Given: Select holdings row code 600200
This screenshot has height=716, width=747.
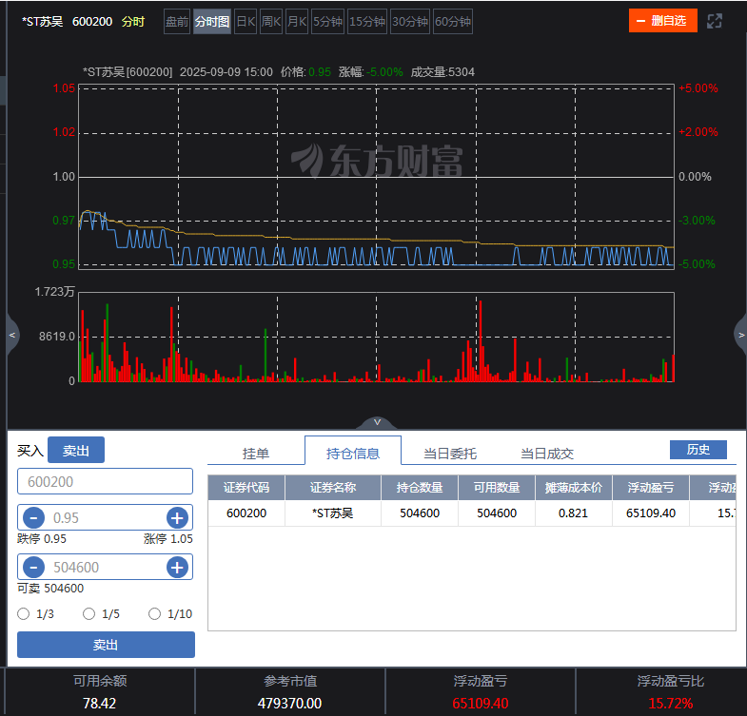Looking at the screenshot, I should click(246, 513).
